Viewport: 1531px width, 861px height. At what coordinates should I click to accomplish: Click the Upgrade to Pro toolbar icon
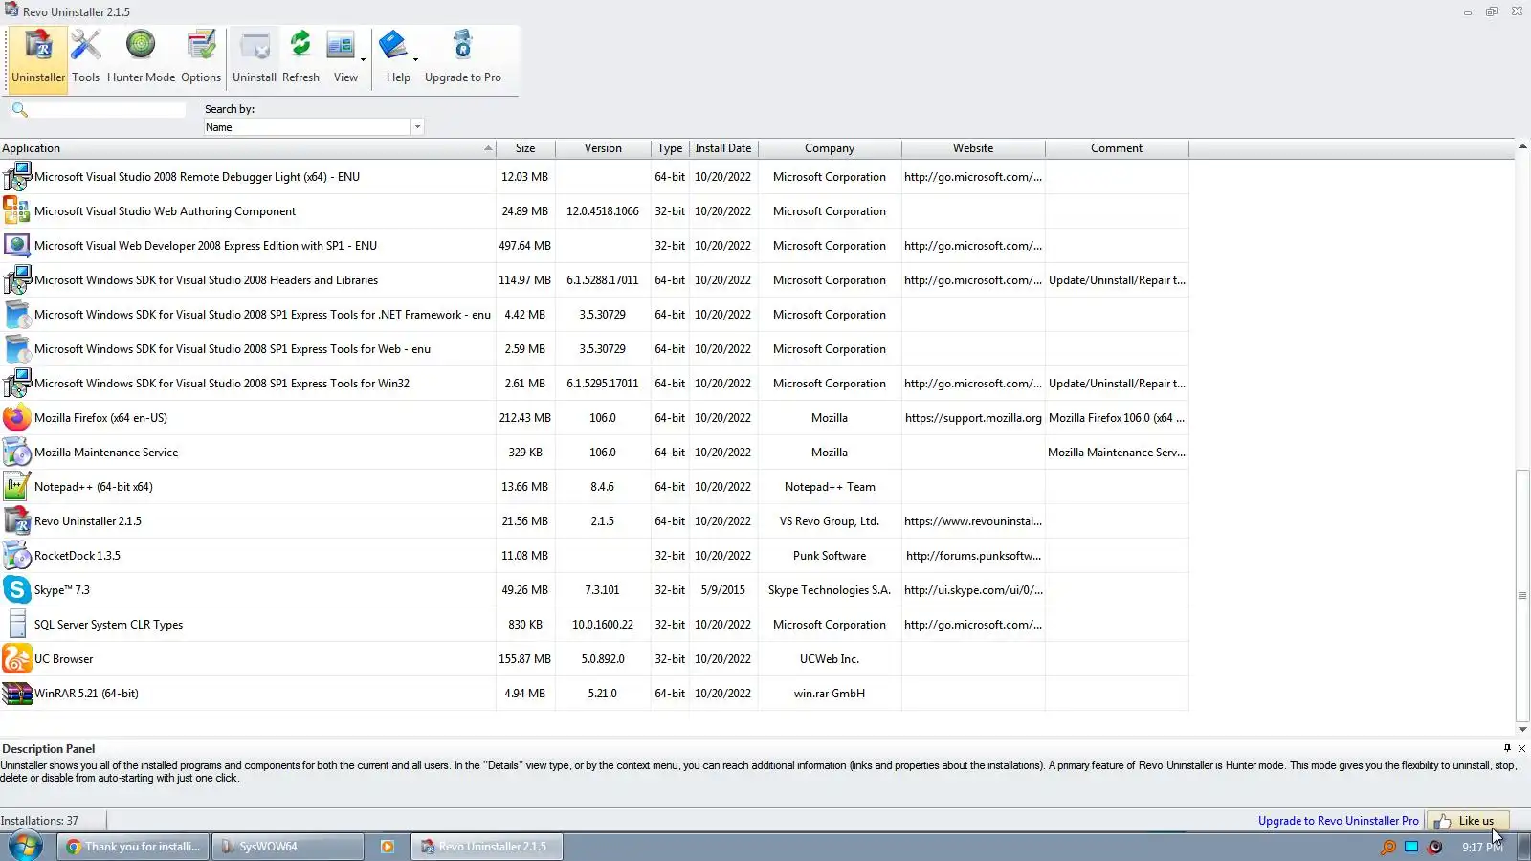point(463,59)
